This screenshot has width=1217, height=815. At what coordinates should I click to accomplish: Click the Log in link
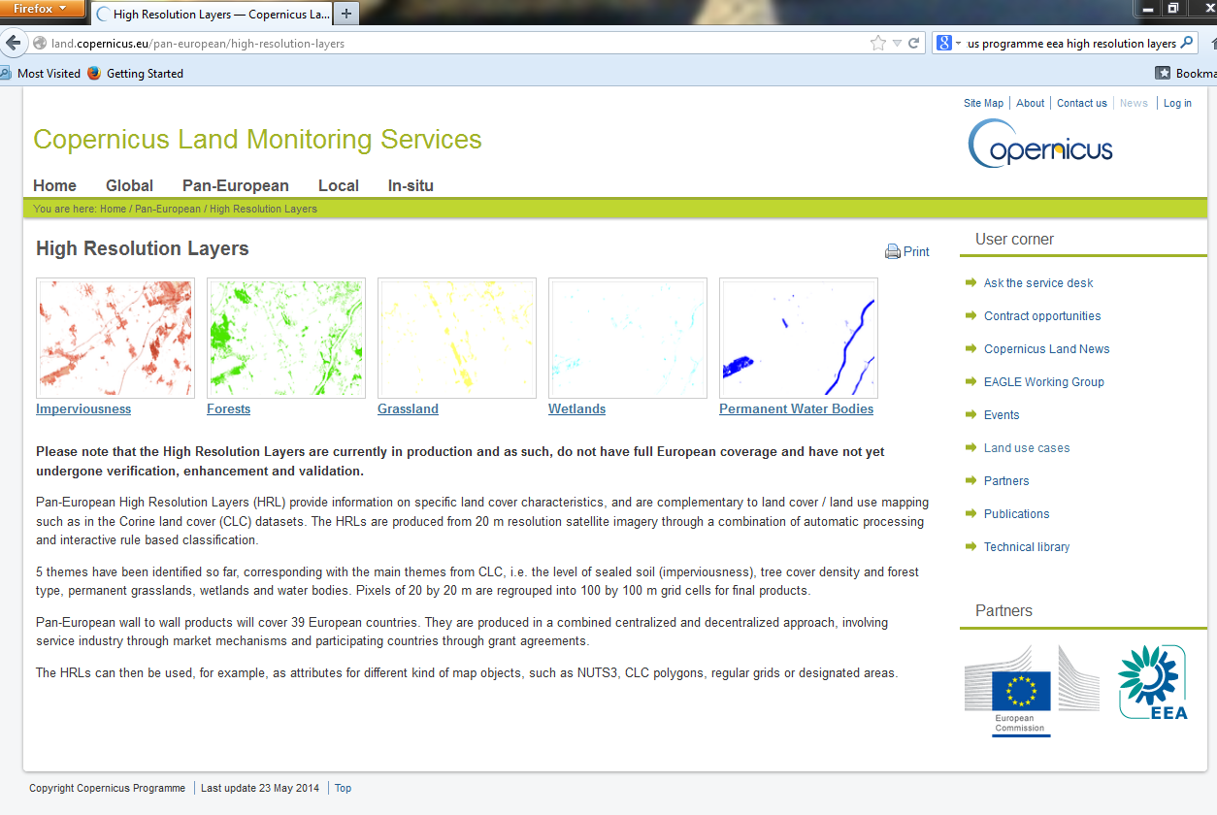[1177, 103]
